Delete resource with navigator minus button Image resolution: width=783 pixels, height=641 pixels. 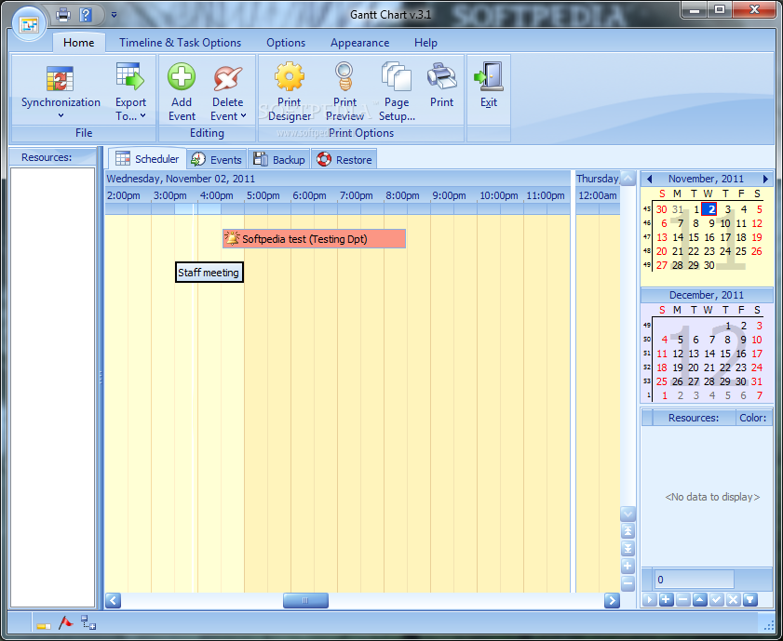[683, 599]
